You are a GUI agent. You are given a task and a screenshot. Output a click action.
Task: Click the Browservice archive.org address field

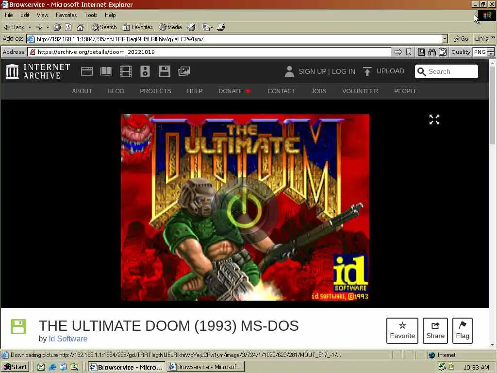pos(209,52)
